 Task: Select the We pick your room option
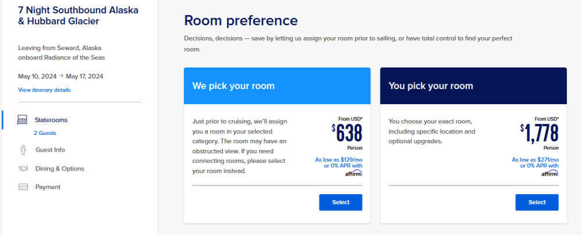pyautogui.click(x=340, y=202)
